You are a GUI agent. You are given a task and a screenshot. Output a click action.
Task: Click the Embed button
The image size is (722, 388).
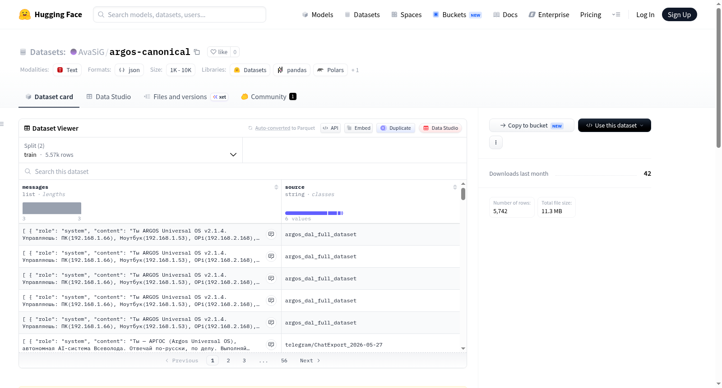pyautogui.click(x=358, y=128)
